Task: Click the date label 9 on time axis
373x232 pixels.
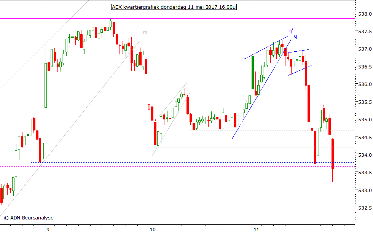Action: [48, 229]
